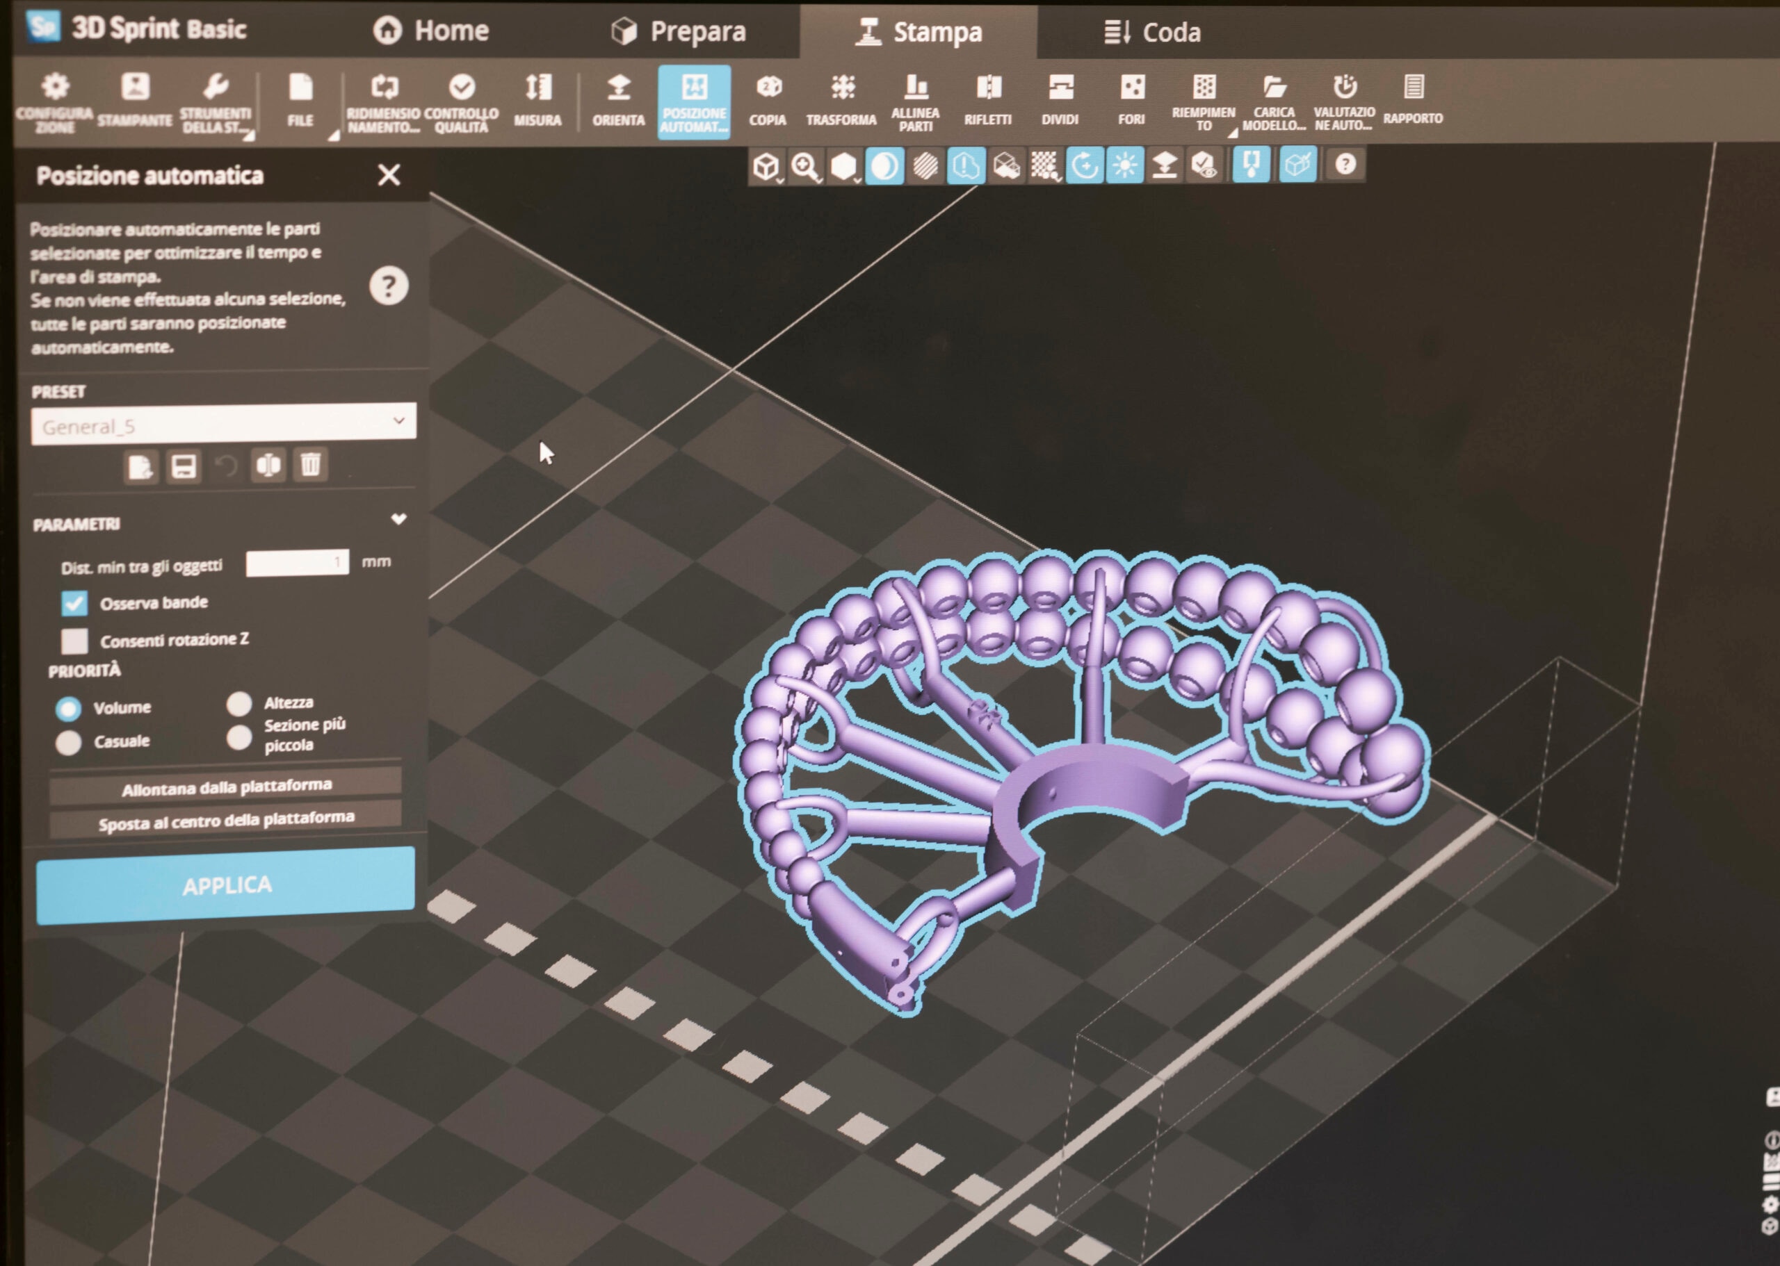Click Allontana dalla piattaforma button
Screen dimensions: 1780x1266
pyautogui.click(x=225, y=787)
